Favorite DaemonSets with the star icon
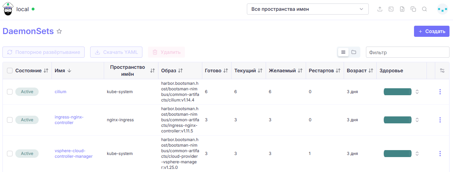 tap(59, 31)
